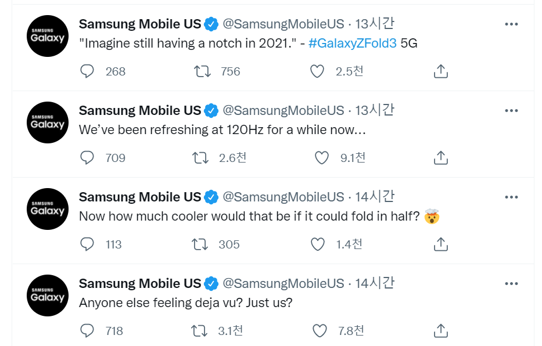Retweet the fold in half tweet
Viewport: 542px width, 346px height.
pos(200,244)
